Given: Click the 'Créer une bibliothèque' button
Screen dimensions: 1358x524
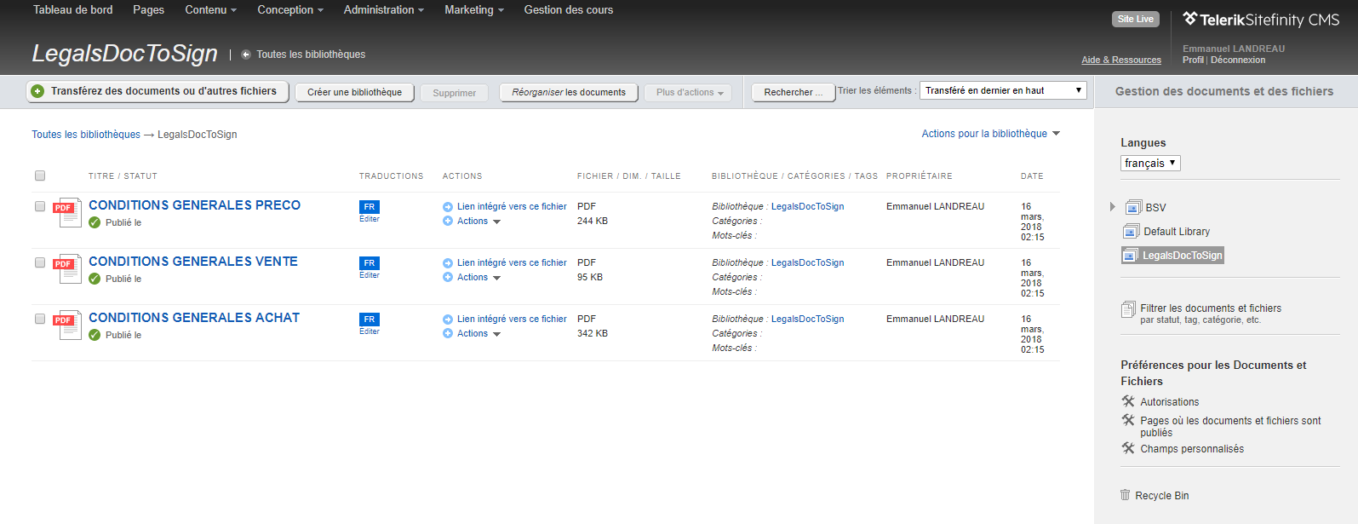Looking at the screenshot, I should [354, 92].
